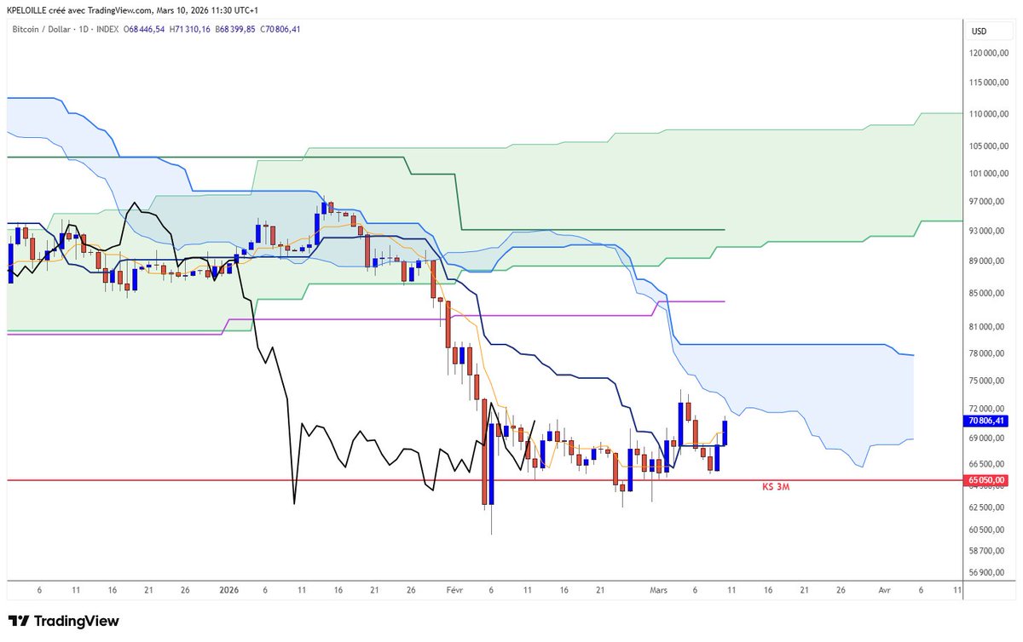Click the 85 000,00 price axis label
The height and width of the screenshot is (642, 1023).
tap(987, 294)
